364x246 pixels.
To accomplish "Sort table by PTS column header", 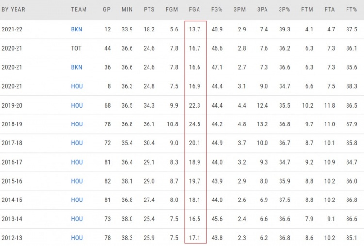I will coord(149,10).
